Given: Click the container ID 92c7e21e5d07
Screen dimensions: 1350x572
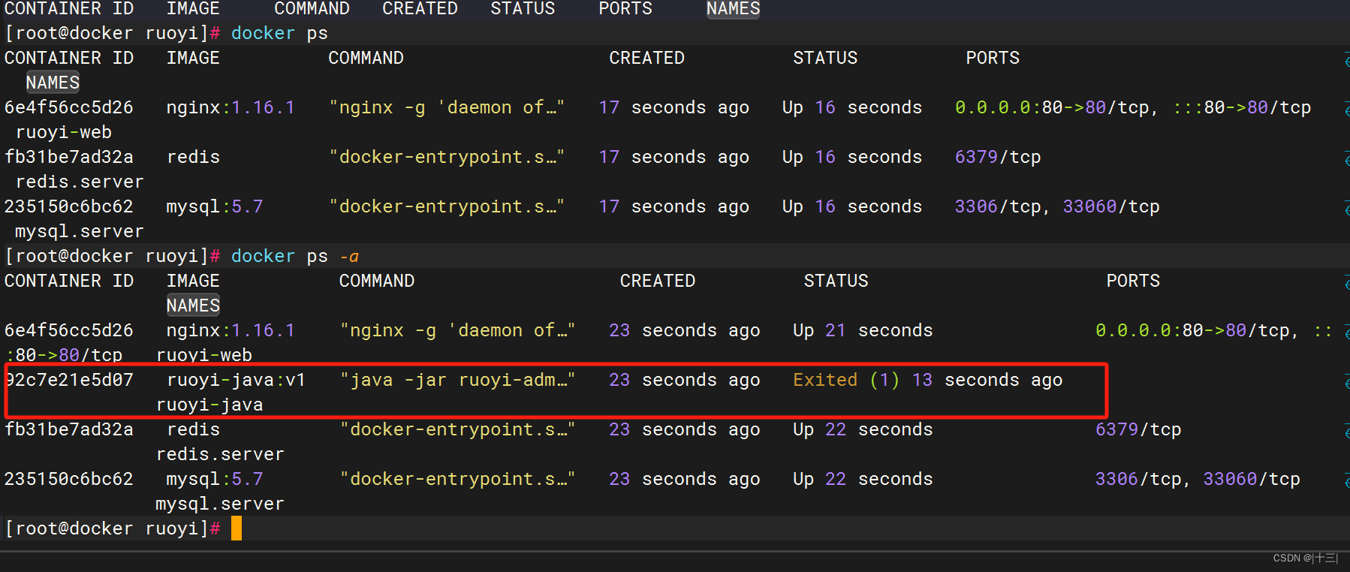Looking at the screenshot, I should (69, 380).
